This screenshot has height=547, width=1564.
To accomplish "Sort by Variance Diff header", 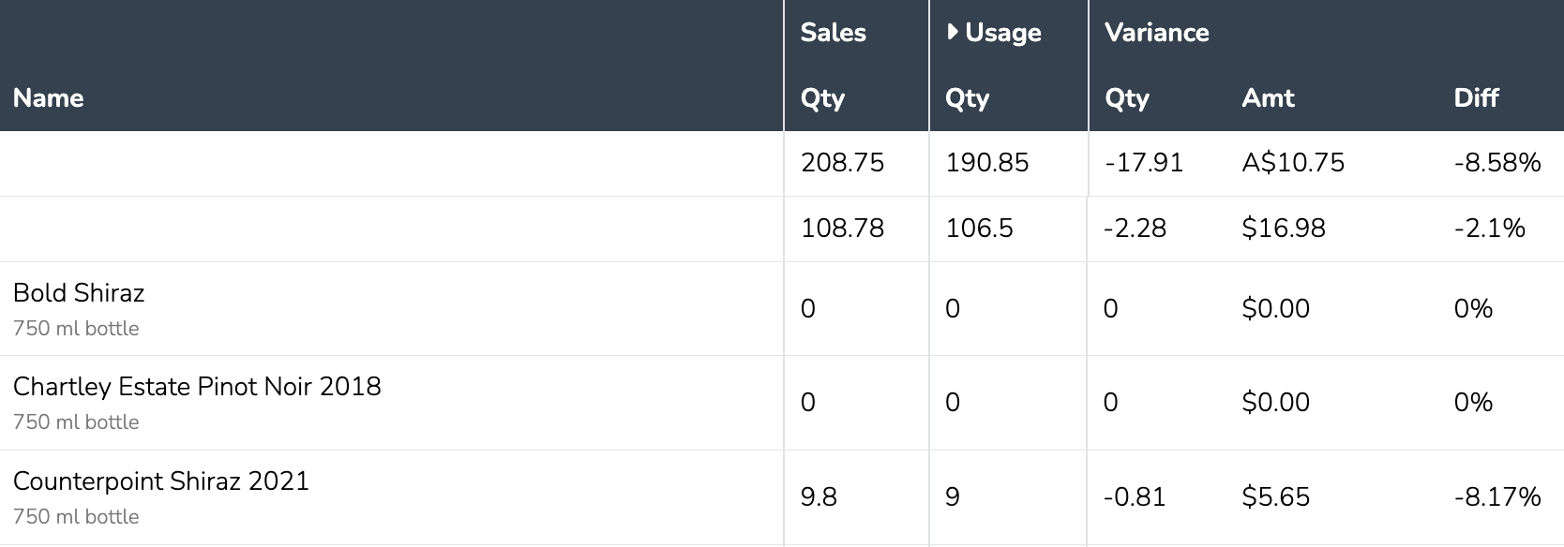I will (1476, 97).
